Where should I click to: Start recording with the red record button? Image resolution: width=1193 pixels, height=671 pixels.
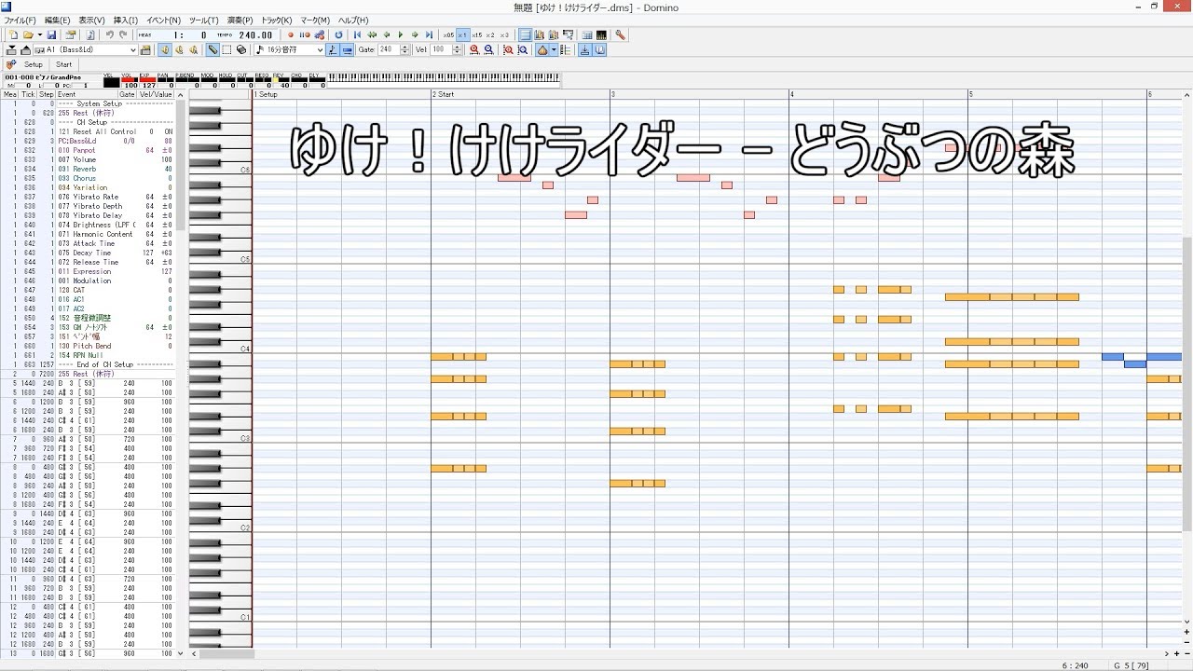[291, 34]
